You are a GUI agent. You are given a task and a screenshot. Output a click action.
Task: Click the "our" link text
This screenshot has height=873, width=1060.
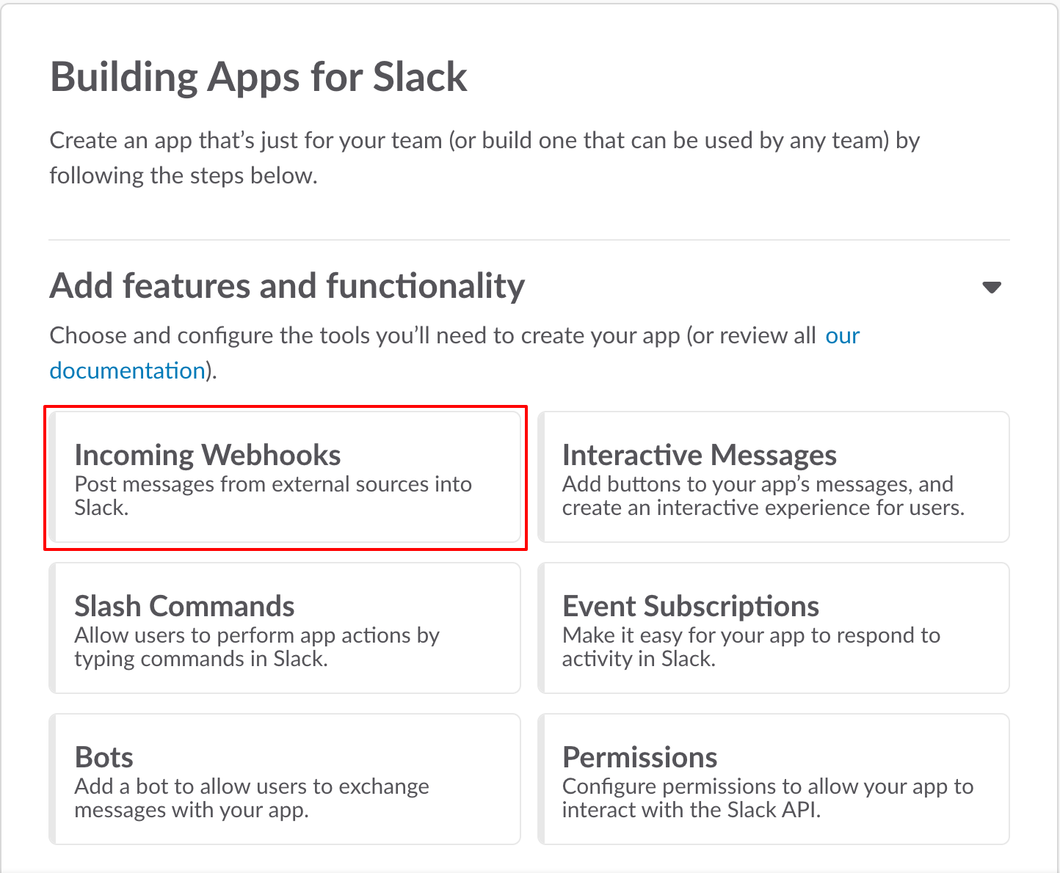pos(842,336)
